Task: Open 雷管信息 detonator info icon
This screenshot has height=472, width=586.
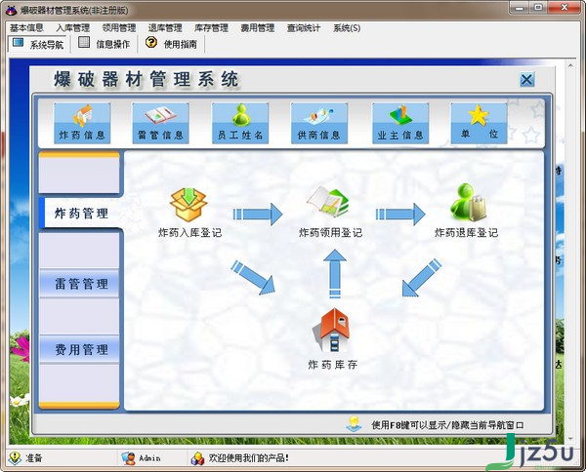Action: tap(161, 123)
